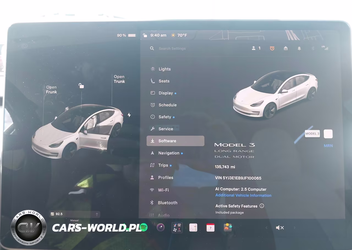The height and width of the screenshot is (250, 352).
Task: Tap the Bluetooth status icon in header
Action: [313, 48]
